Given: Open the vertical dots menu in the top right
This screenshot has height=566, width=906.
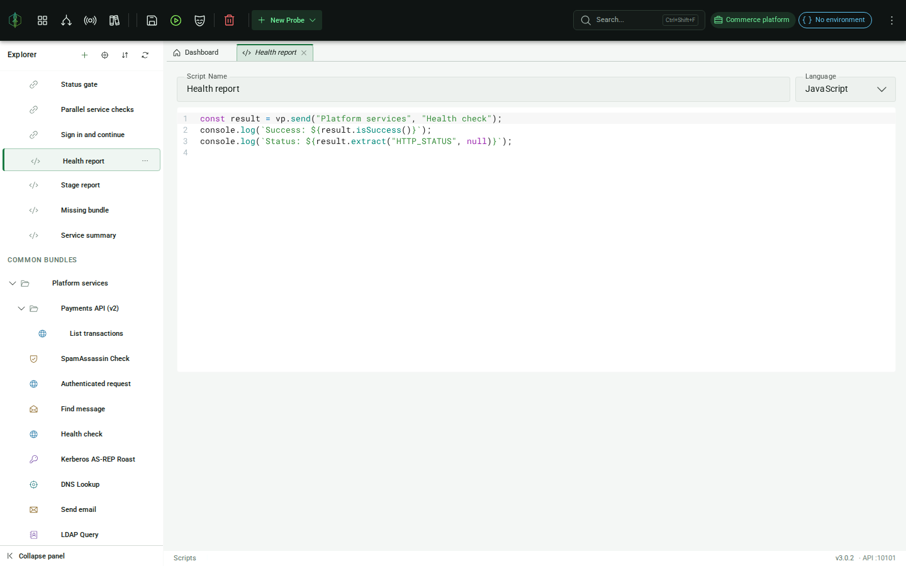Looking at the screenshot, I should tap(892, 20).
